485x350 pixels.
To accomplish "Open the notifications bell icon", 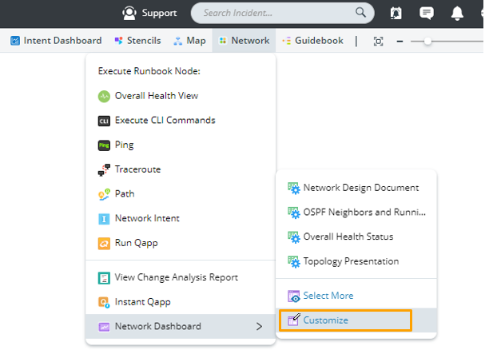I will [x=457, y=13].
